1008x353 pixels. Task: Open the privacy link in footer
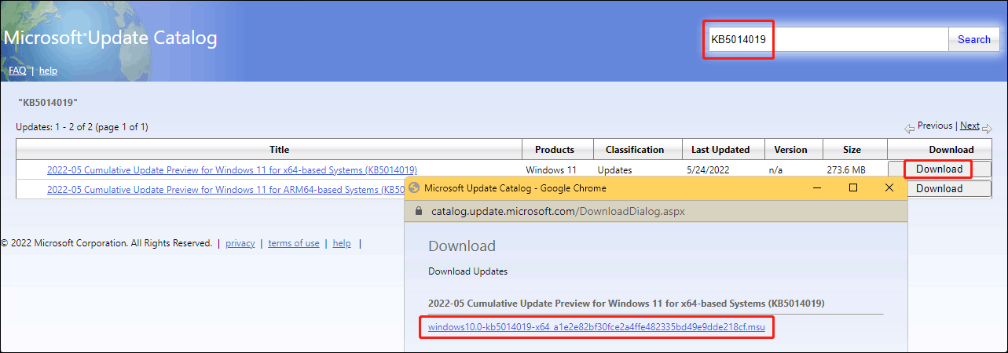240,243
